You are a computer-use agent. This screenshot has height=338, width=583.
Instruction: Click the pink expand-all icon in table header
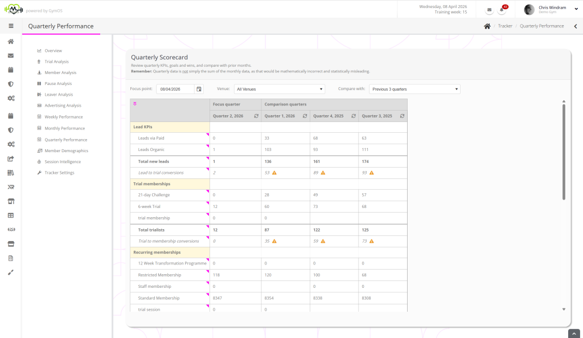(x=134, y=104)
